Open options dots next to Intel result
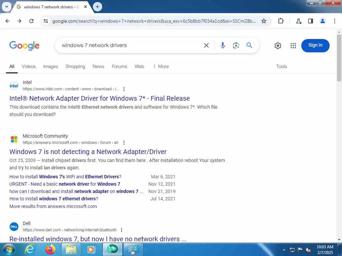Screen dimensions: 342x256 [x=124, y=89]
